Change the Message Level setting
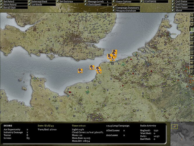Image resolution: width=194 pixels, height=146 pixels. pos(100,1)
